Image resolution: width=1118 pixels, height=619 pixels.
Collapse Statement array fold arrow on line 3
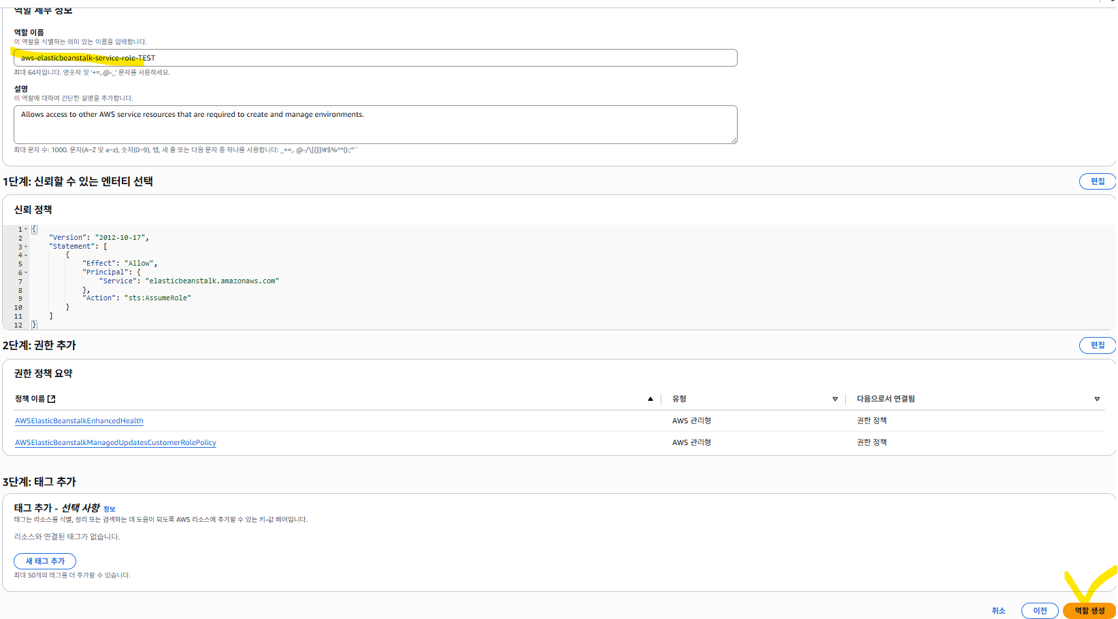coord(26,247)
